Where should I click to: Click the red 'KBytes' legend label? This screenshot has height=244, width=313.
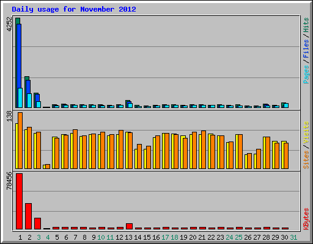coord(306,219)
